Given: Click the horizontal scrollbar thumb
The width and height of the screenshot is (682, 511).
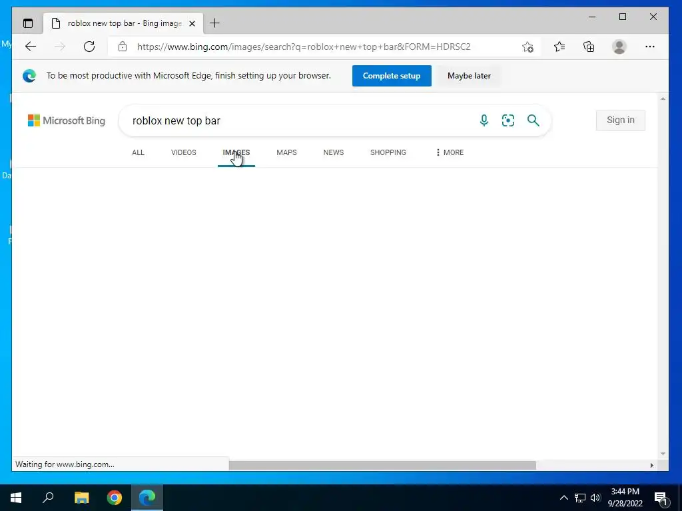Looking at the screenshot, I should click(x=382, y=465).
